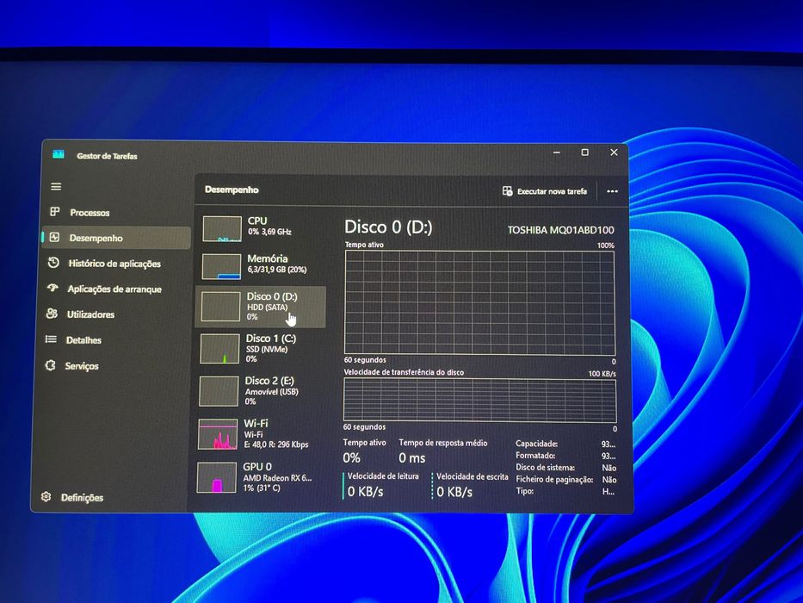803x603 pixels.
Task: Select the Wi-Fi mini graph thumbnail
Action: 218,434
